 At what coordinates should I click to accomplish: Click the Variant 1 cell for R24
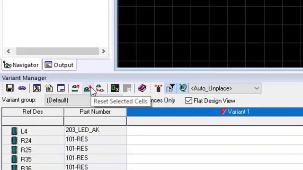215,140
